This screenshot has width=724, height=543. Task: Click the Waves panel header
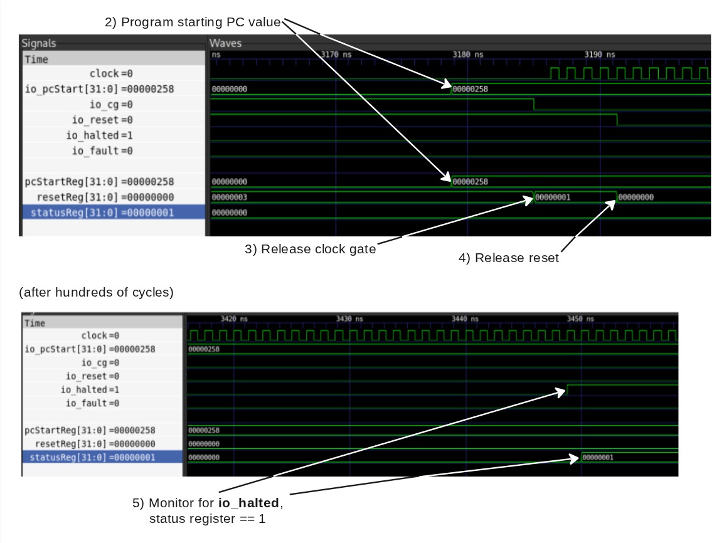coord(225,43)
